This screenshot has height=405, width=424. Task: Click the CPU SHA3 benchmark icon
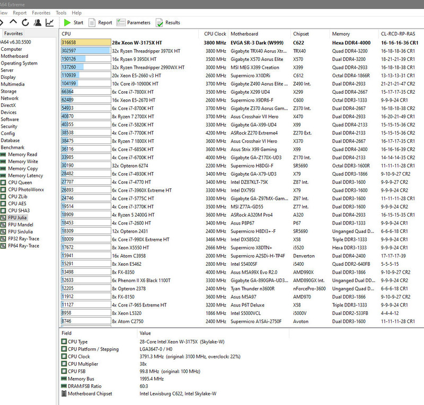click(x=3, y=211)
